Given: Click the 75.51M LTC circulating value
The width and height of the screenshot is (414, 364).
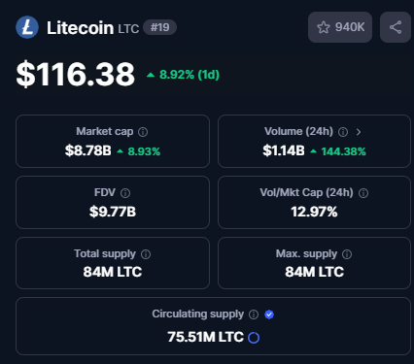Looking at the screenshot, I should 205,337.
